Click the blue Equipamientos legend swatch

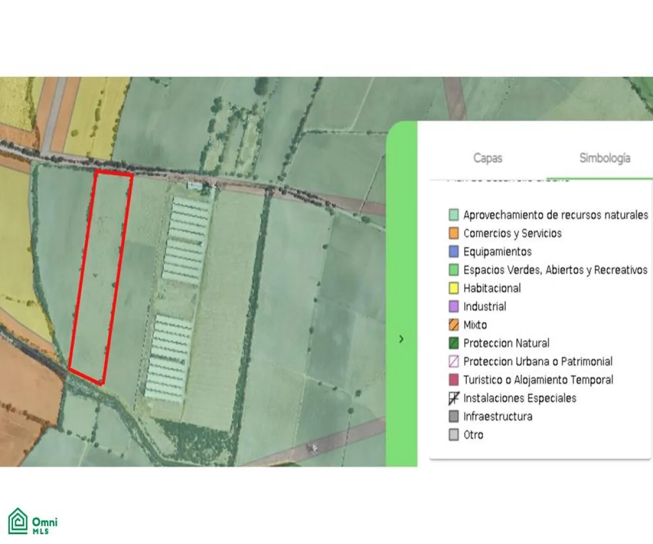tap(454, 252)
